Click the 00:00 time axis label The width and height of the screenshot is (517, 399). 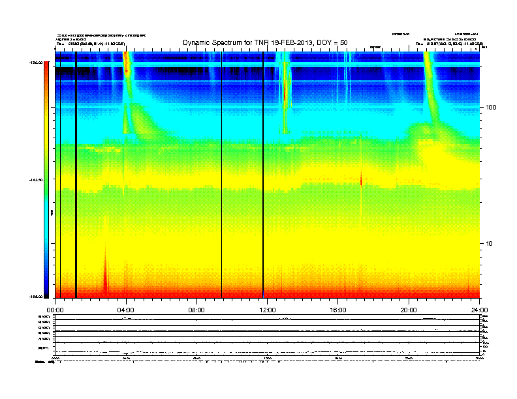[55, 310]
